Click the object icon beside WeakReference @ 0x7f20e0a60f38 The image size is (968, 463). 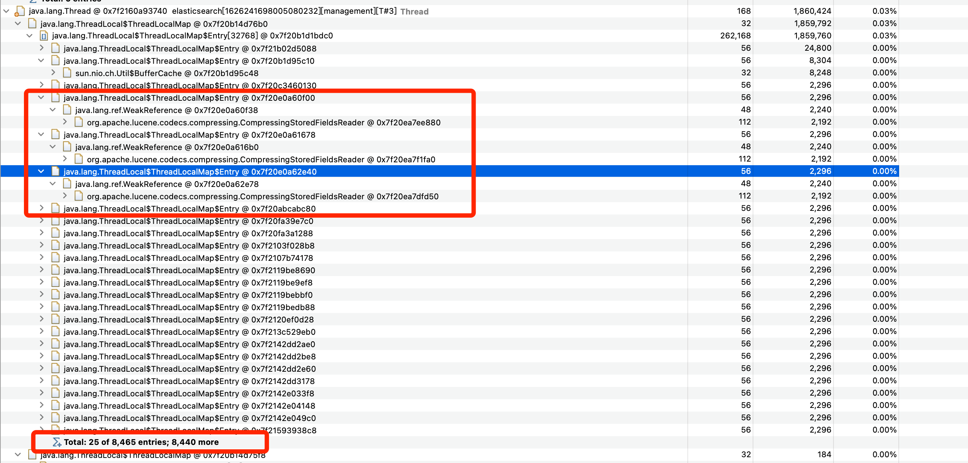tap(67, 110)
